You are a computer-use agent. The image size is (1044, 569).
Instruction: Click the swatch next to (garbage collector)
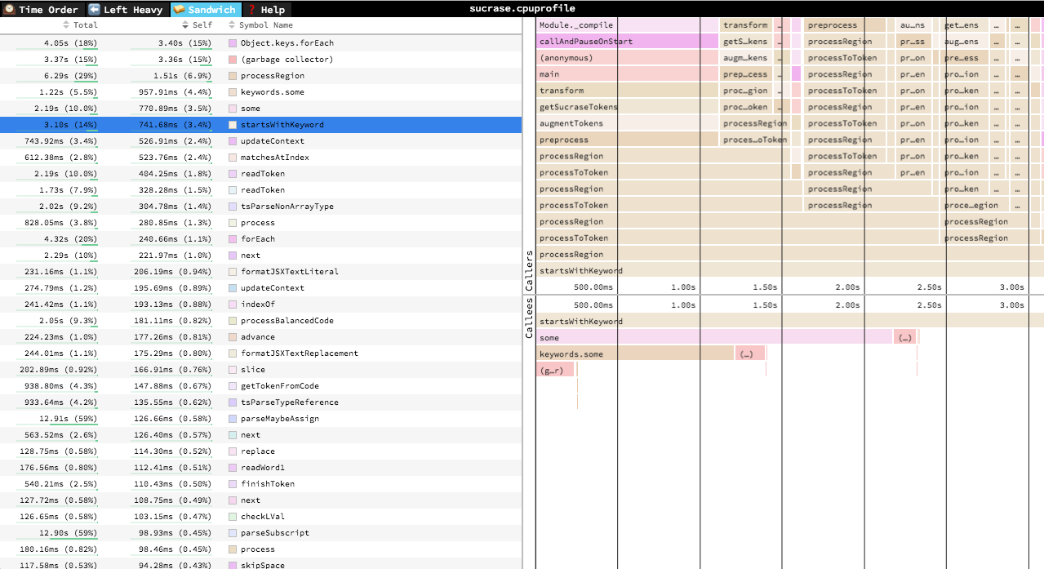tap(233, 60)
